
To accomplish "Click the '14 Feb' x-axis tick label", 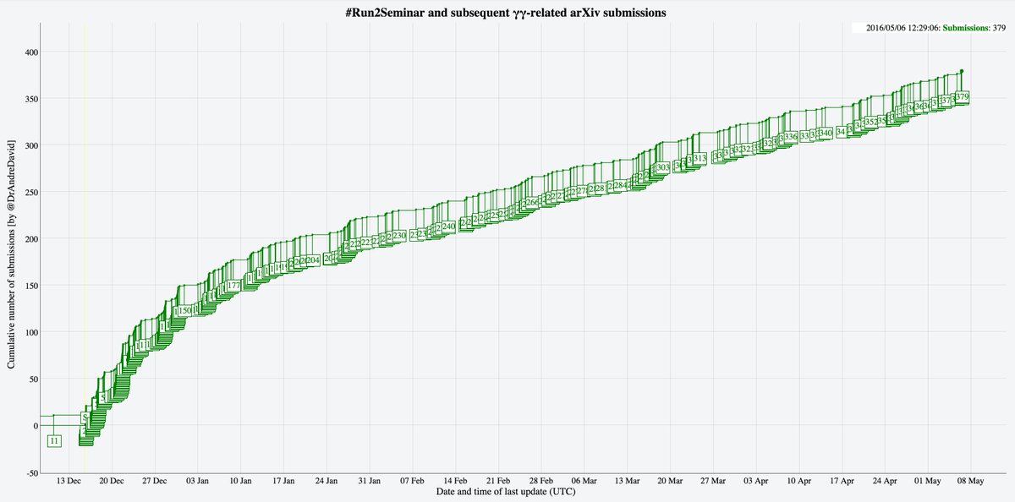I will coord(456,481).
